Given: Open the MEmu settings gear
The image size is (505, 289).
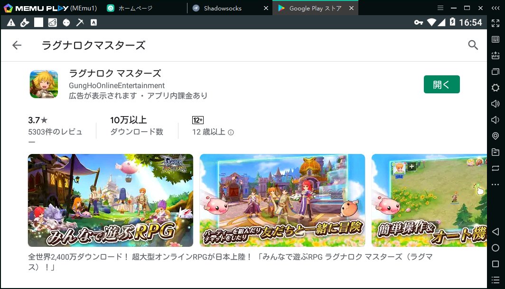Looking at the screenshot, I should [496, 88].
